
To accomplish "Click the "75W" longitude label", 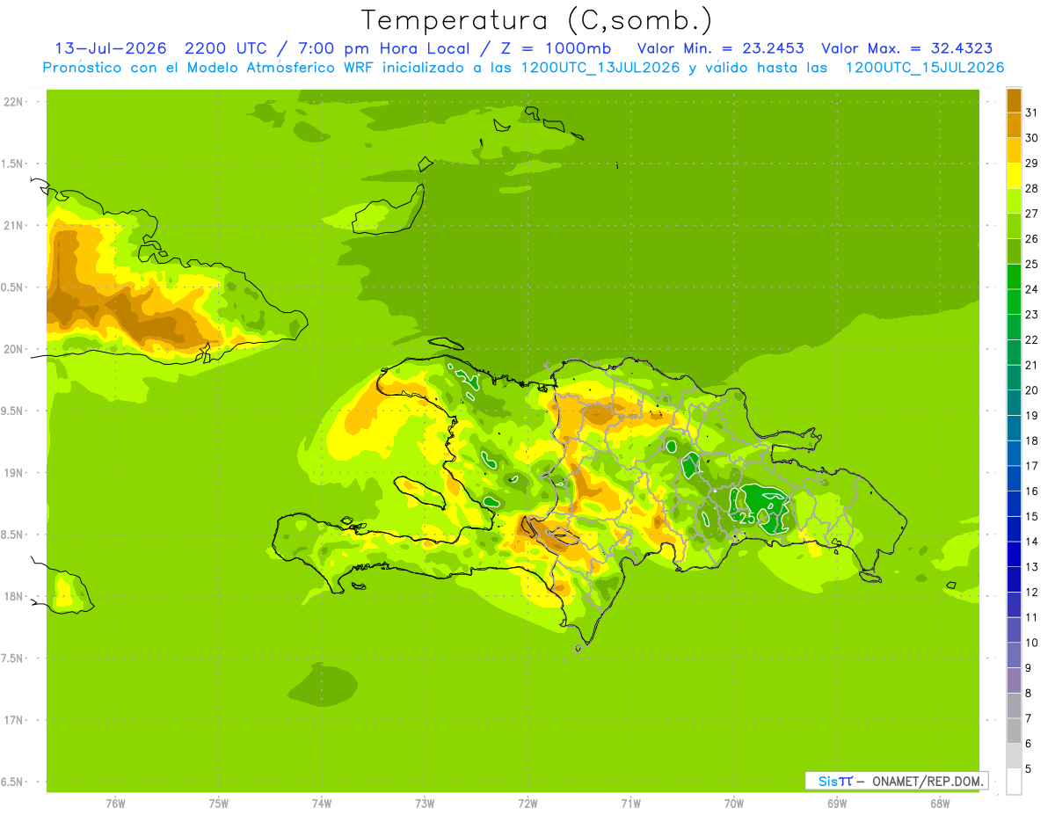I will [218, 804].
